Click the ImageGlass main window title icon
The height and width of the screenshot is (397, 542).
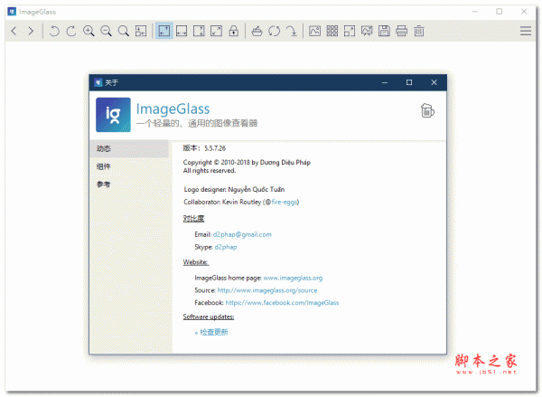point(12,12)
